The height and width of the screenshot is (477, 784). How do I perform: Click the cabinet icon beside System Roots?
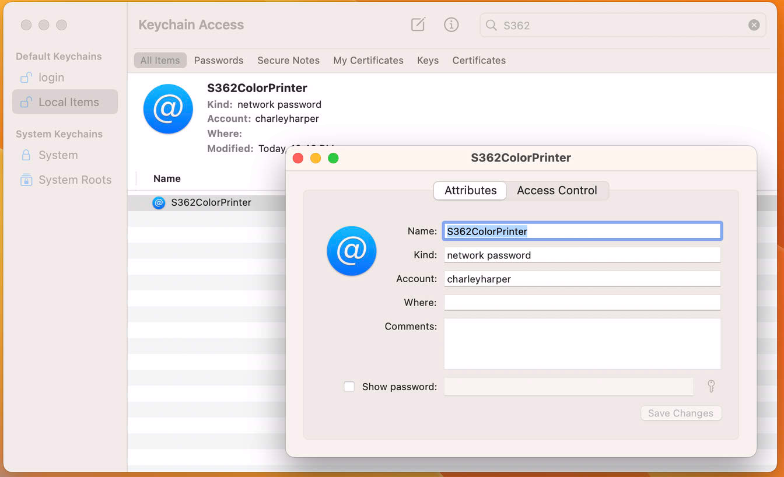(x=26, y=180)
